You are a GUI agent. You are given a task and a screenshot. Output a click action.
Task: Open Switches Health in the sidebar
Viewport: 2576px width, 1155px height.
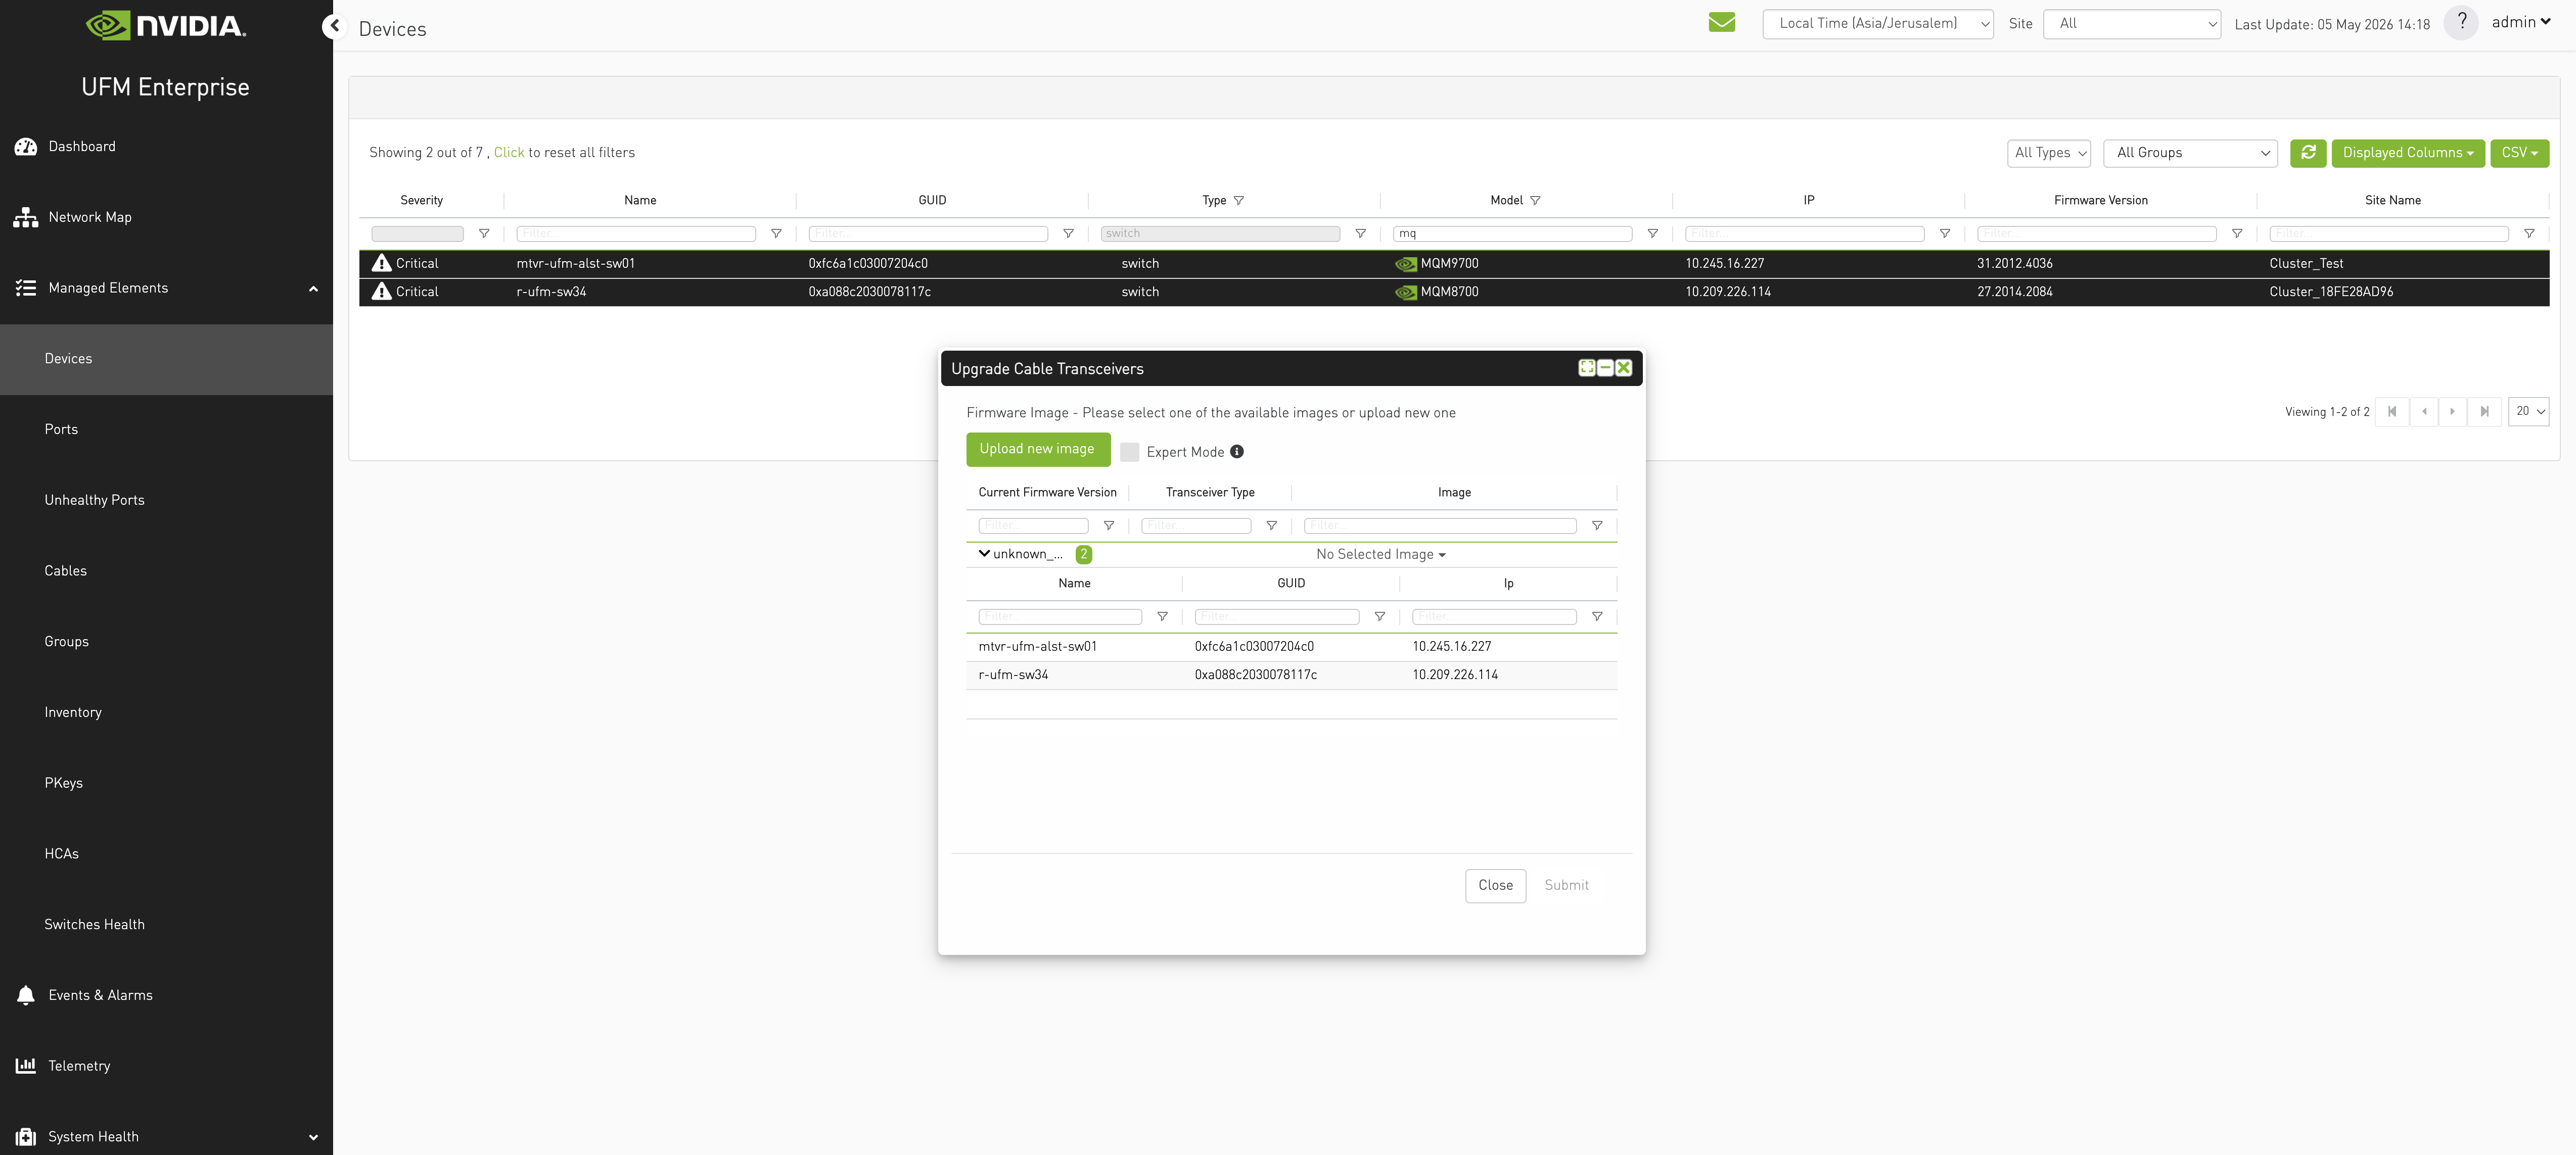(94, 925)
